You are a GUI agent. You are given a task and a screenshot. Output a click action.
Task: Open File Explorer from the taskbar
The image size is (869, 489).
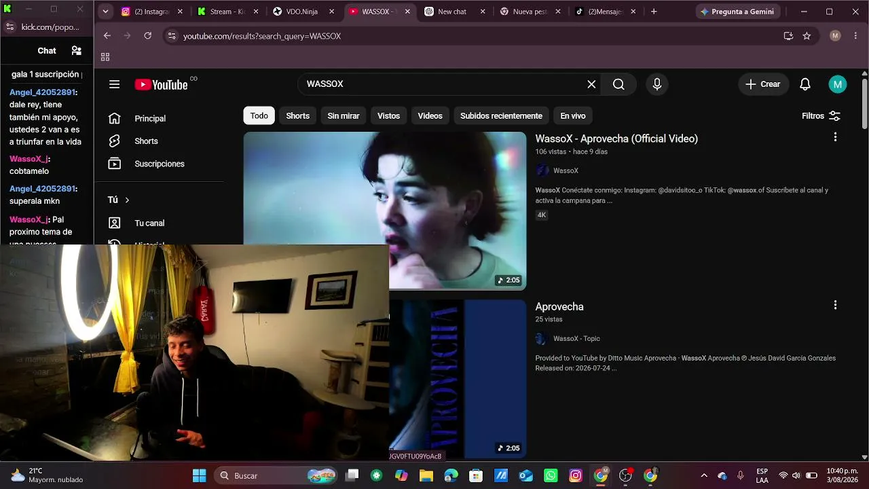(426, 475)
